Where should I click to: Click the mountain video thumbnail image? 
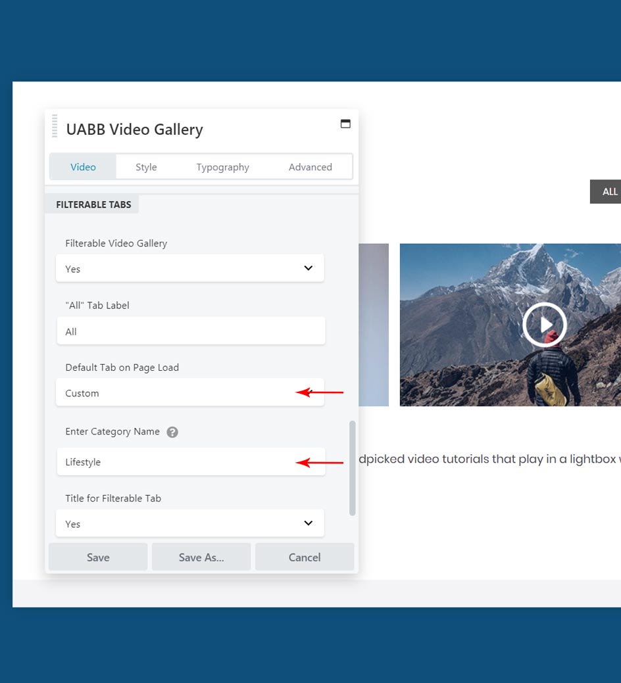click(x=510, y=325)
